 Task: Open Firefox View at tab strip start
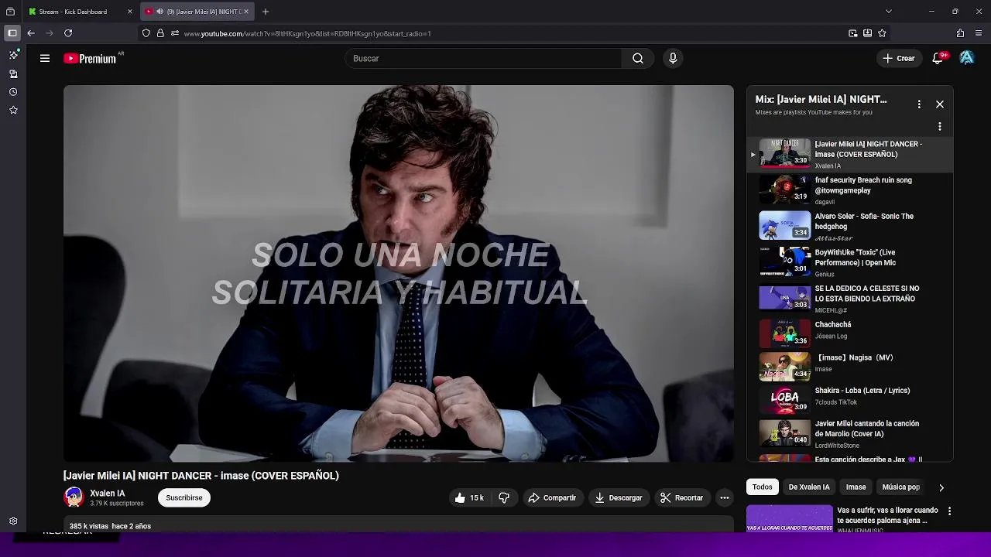click(x=10, y=12)
